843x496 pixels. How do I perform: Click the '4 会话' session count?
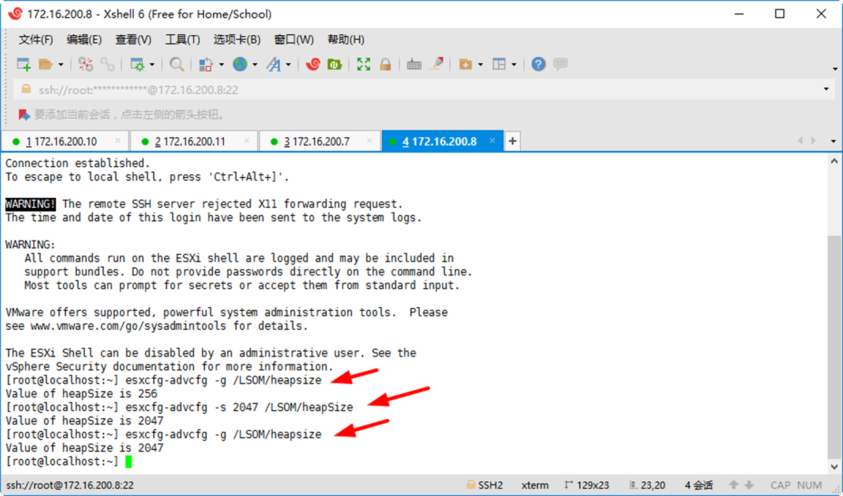(x=699, y=485)
